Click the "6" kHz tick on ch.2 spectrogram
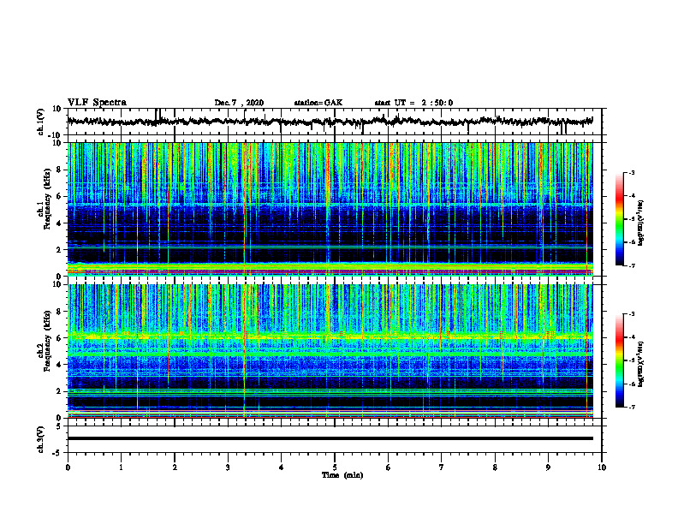Viewport: 678px width, 524px height. 59,338
